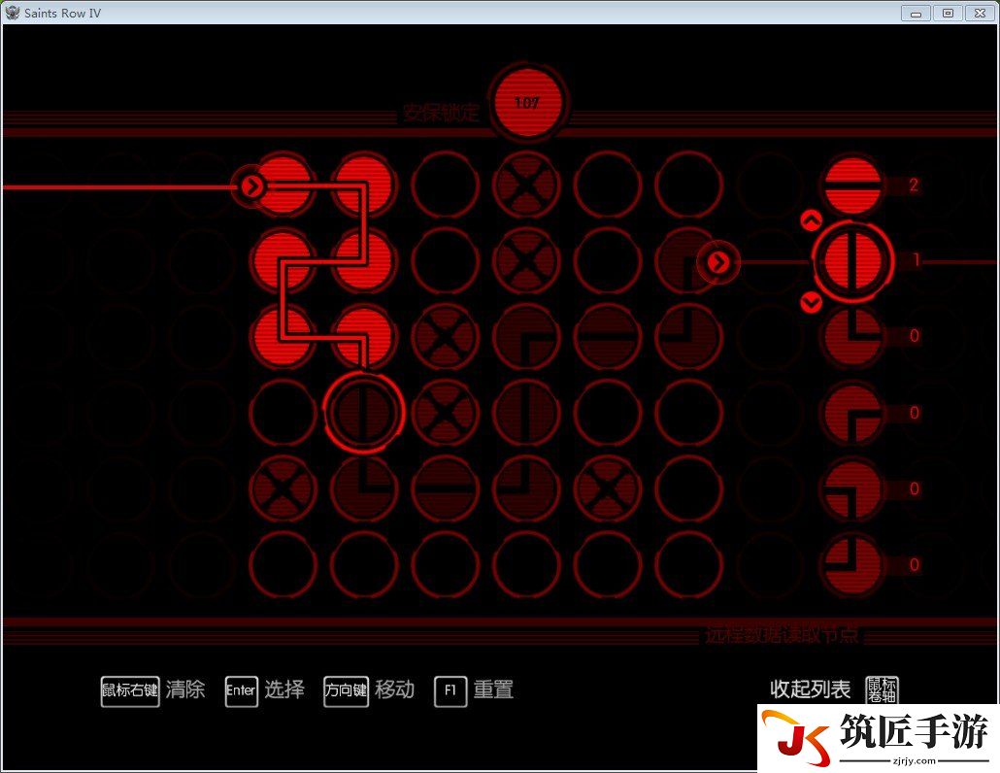Click the 选择 label
This screenshot has width=1000, height=773.
(x=284, y=689)
